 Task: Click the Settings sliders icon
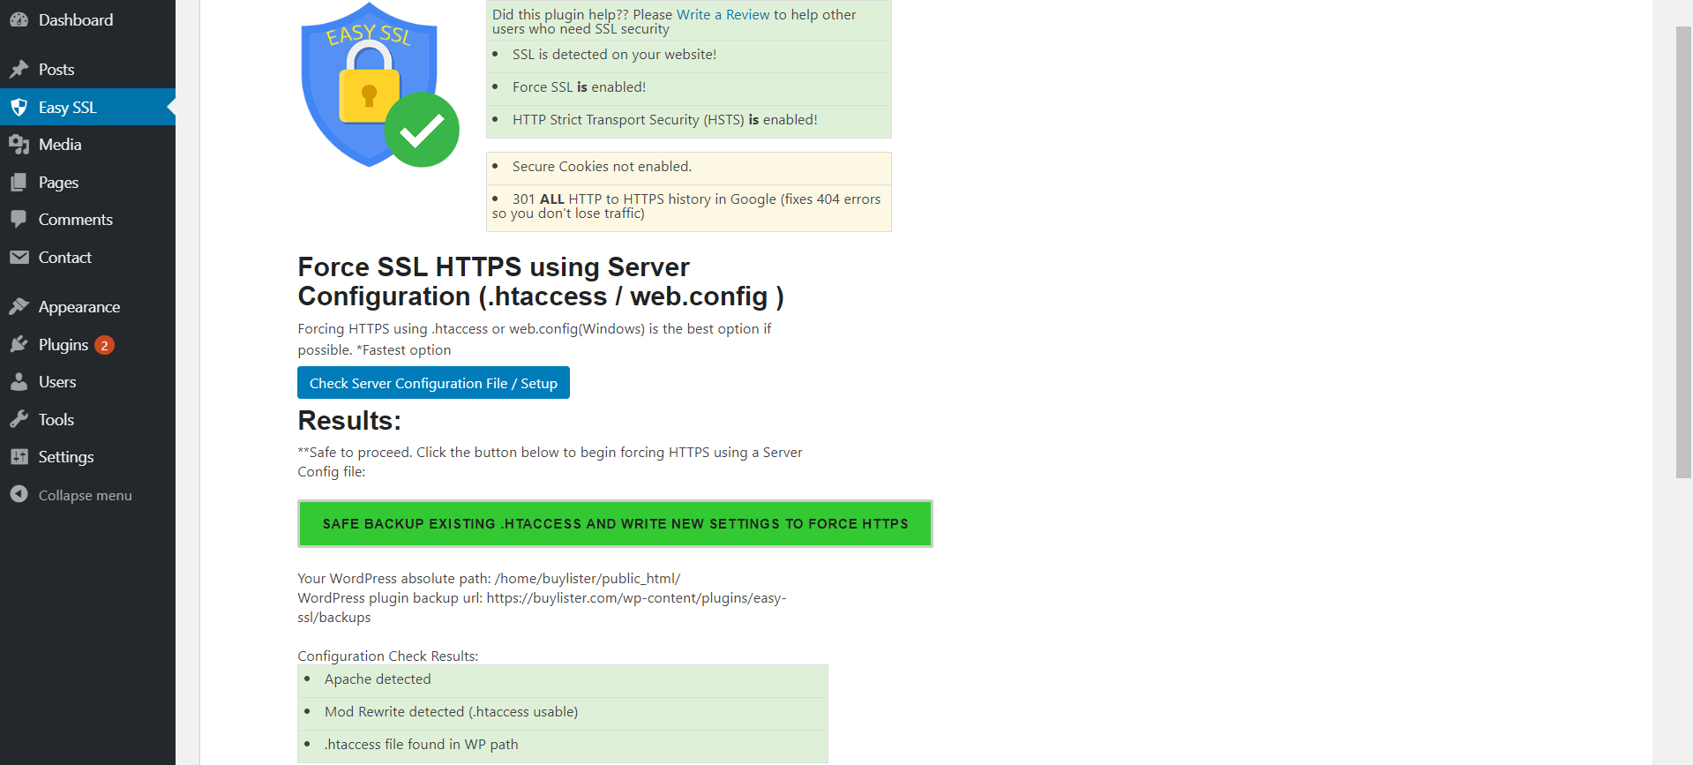coord(19,456)
